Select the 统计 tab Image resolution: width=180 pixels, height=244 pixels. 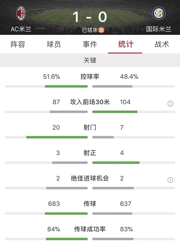click(x=126, y=44)
